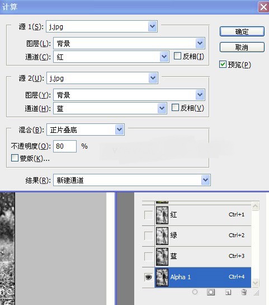Show the 蓝 channel visibility box
This screenshot has width=269, height=305.
148,256
